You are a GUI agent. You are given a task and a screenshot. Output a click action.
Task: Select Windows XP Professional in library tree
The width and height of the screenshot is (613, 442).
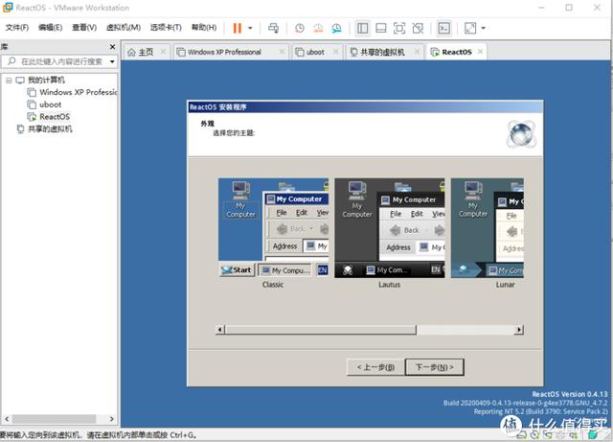point(79,92)
